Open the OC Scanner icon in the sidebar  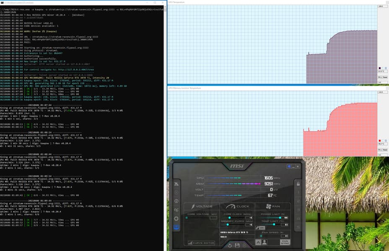point(176,210)
